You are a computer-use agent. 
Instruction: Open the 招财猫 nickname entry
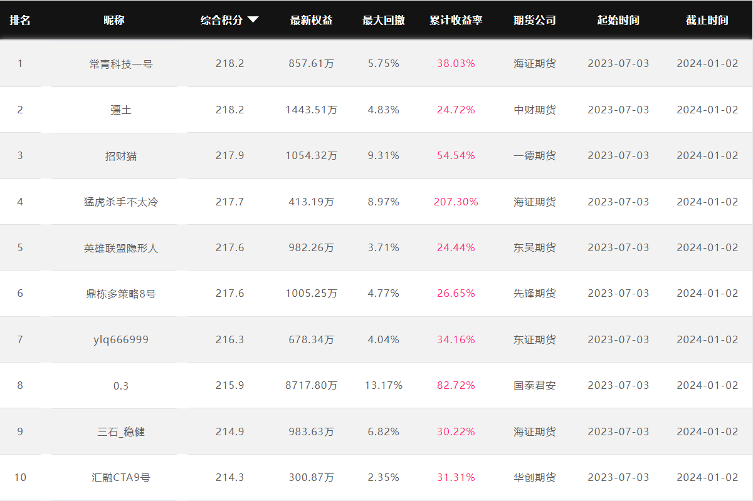(x=121, y=156)
